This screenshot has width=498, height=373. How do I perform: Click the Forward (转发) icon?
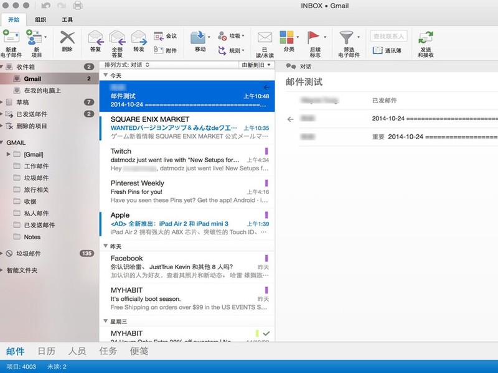(138, 38)
